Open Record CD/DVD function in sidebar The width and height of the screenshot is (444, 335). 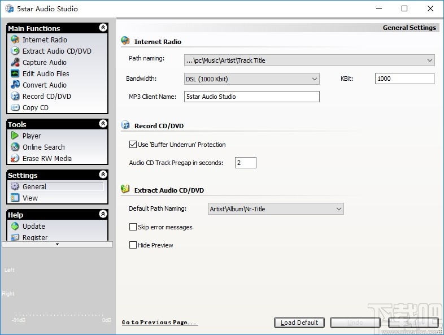point(47,96)
